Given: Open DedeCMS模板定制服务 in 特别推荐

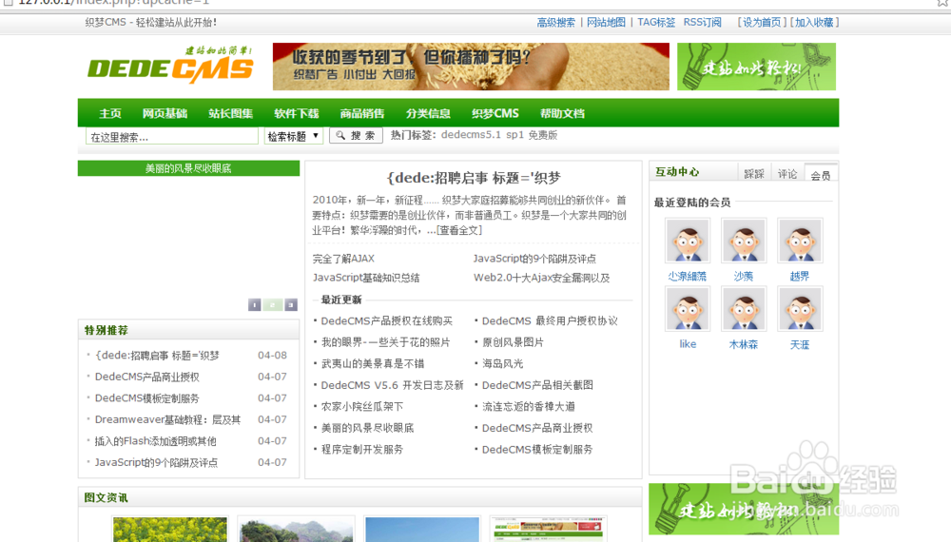Looking at the screenshot, I should pos(146,398).
